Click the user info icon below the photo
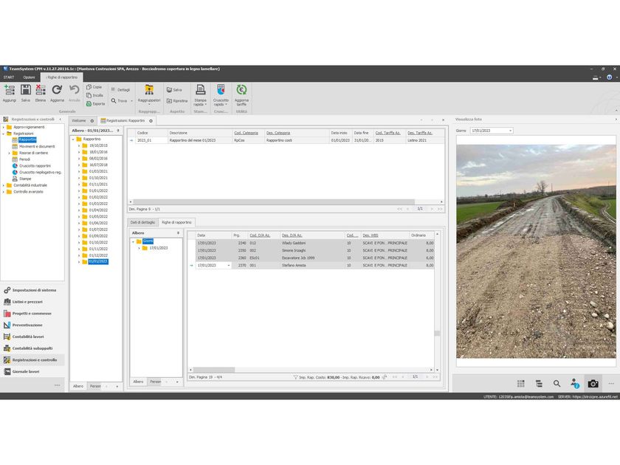This screenshot has height=465, width=620. pyautogui.click(x=575, y=383)
